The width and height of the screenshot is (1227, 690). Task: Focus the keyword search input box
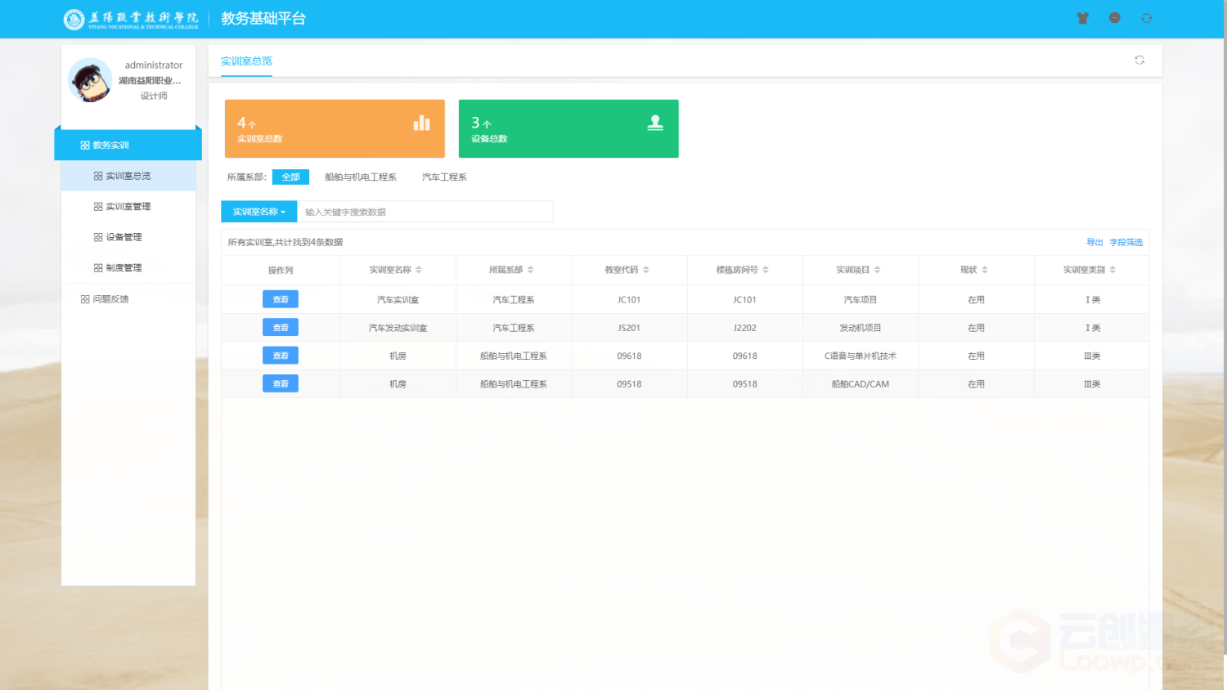coord(425,212)
